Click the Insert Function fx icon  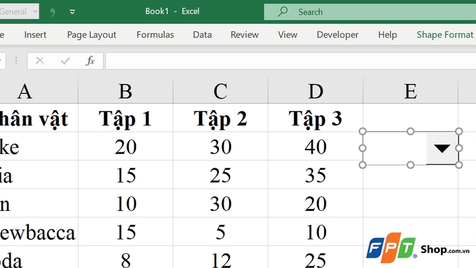tap(90, 61)
